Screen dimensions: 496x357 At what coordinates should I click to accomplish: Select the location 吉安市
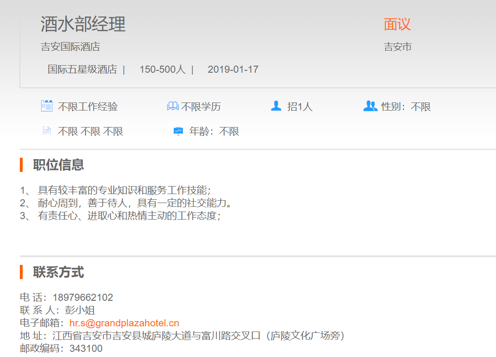(398, 47)
